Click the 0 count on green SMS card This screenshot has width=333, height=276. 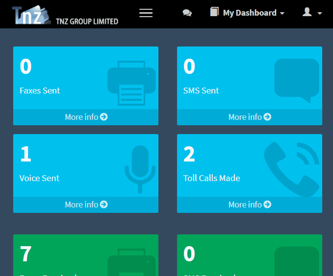(189, 253)
